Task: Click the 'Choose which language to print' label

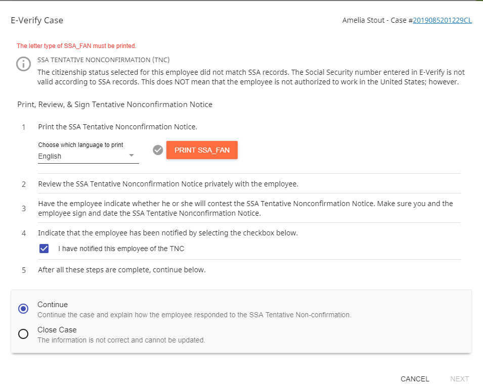Action: [81, 145]
